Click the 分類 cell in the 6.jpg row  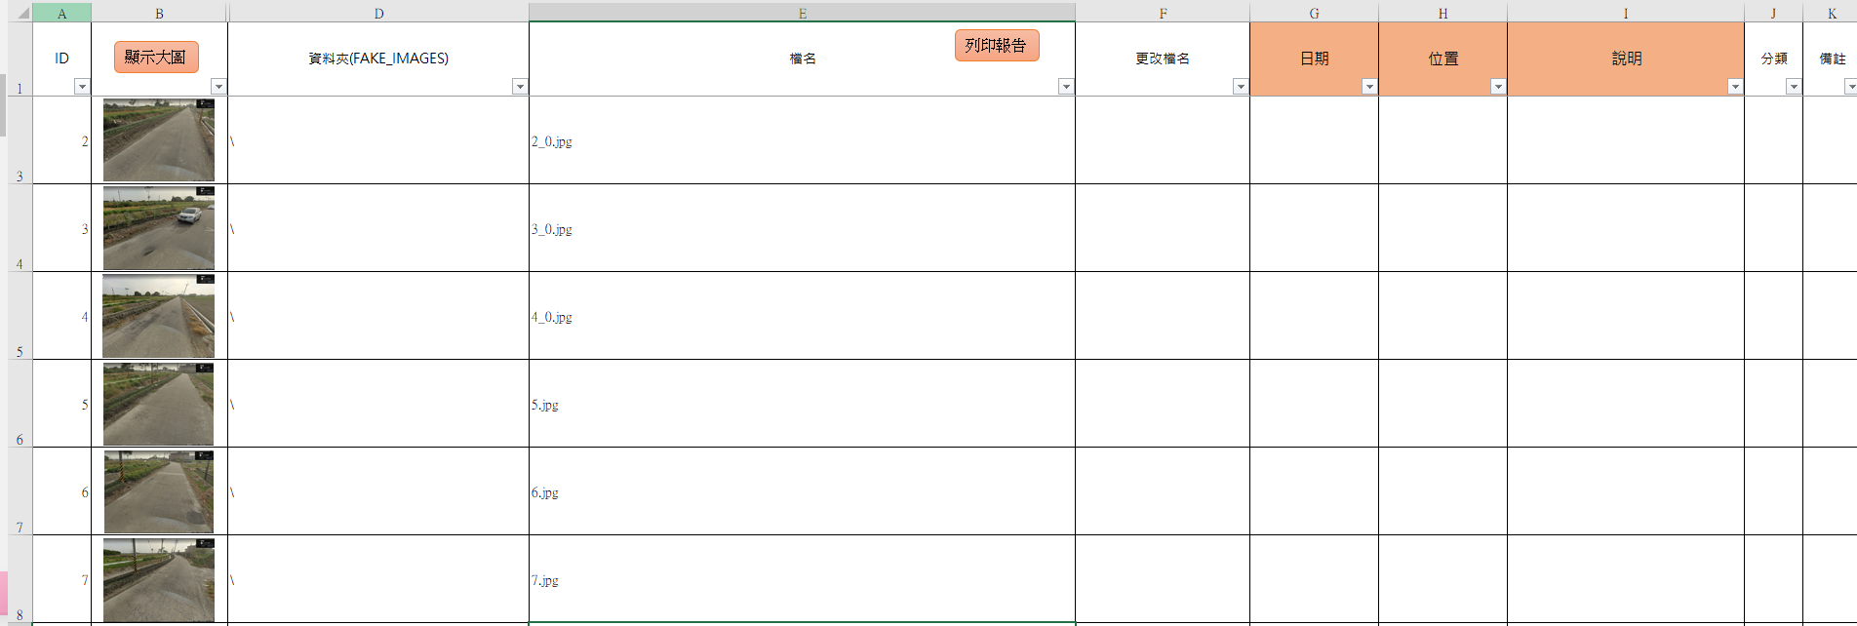pyautogui.click(x=1773, y=491)
